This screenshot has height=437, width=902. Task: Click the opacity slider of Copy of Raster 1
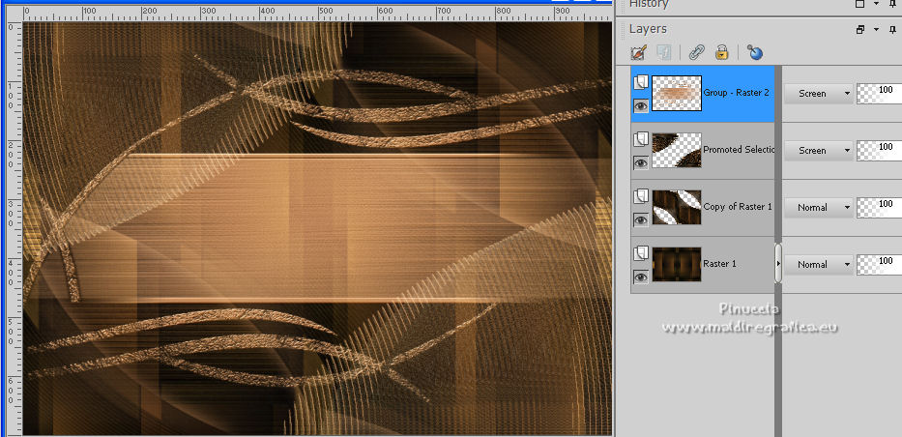click(x=879, y=207)
